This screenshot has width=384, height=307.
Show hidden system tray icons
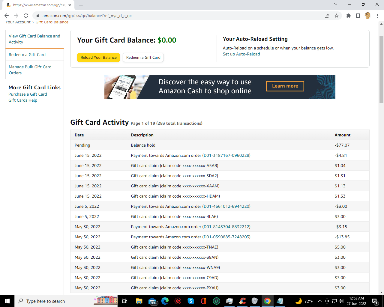pyautogui.click(x=320, y=301)
